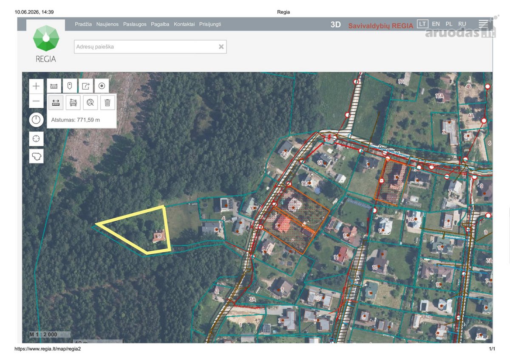Image resolution: width=510 pixels, height=360 pixels.
Task: Show full Lithuania extent outline button
Action: click(x=36, y=156)
